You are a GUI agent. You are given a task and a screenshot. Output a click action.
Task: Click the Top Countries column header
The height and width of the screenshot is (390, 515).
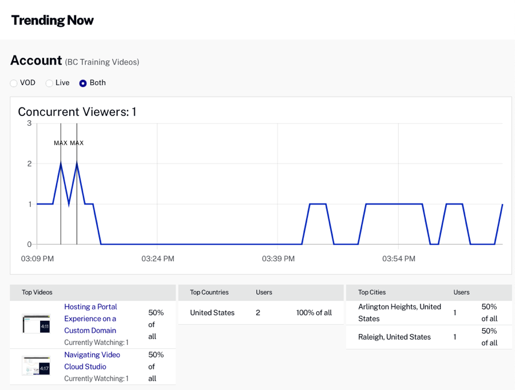coord(209,292)
